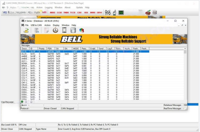Open the File menu in E Series window
This screenshot has height=132, width=200.
click(27, 25)
